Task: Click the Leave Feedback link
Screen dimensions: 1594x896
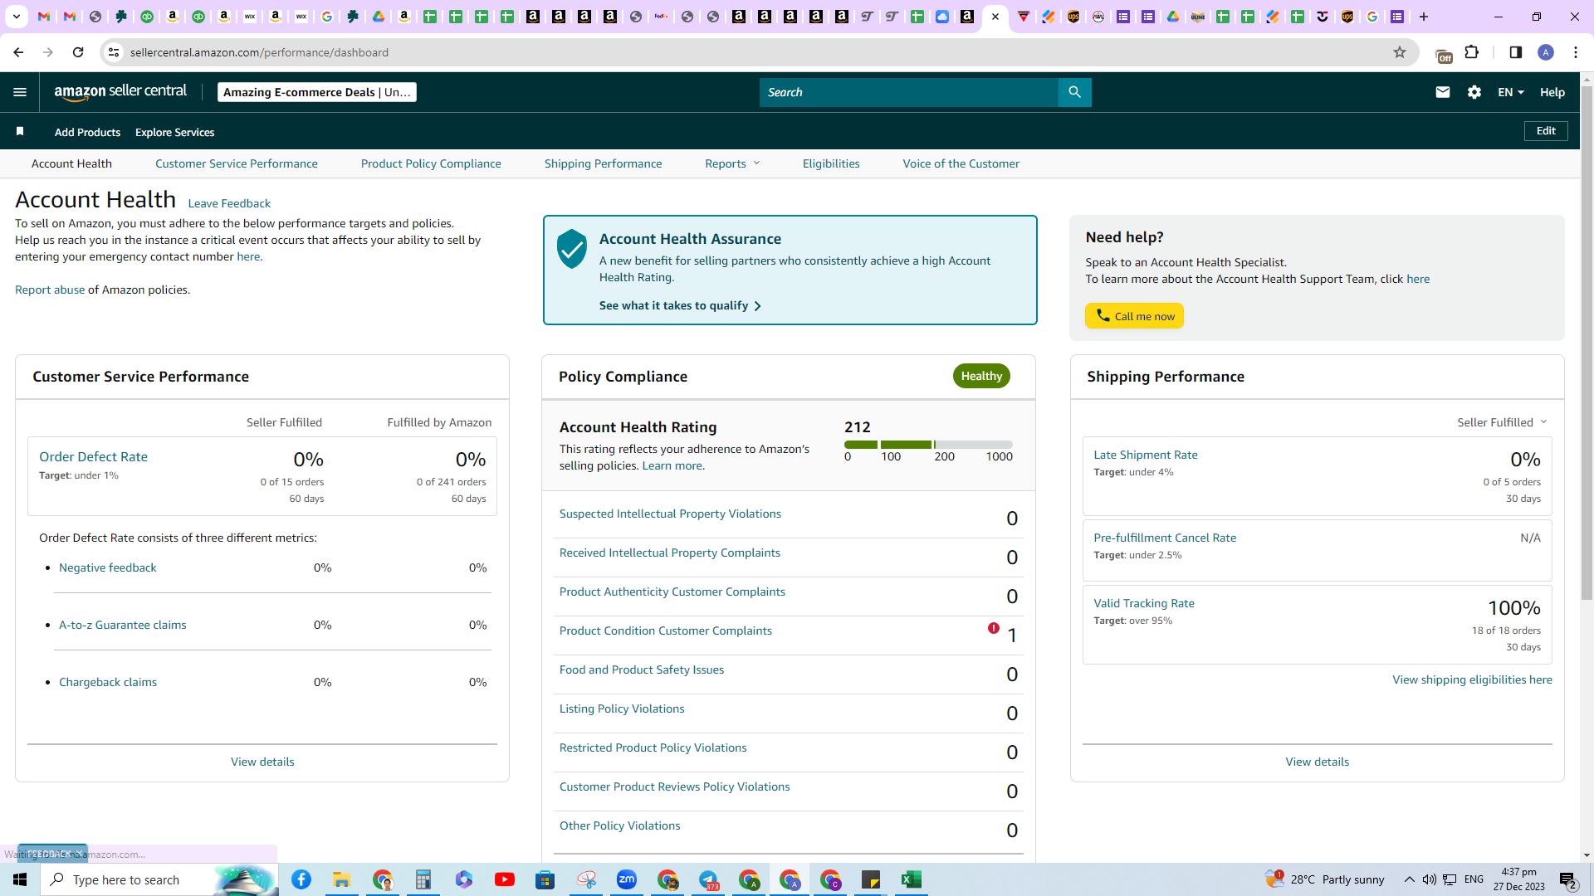Action: [x=229, y=203]
